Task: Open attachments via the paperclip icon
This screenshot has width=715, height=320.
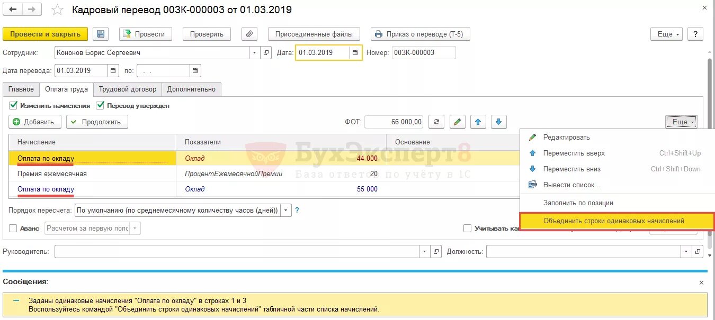Action: [249, 33]
